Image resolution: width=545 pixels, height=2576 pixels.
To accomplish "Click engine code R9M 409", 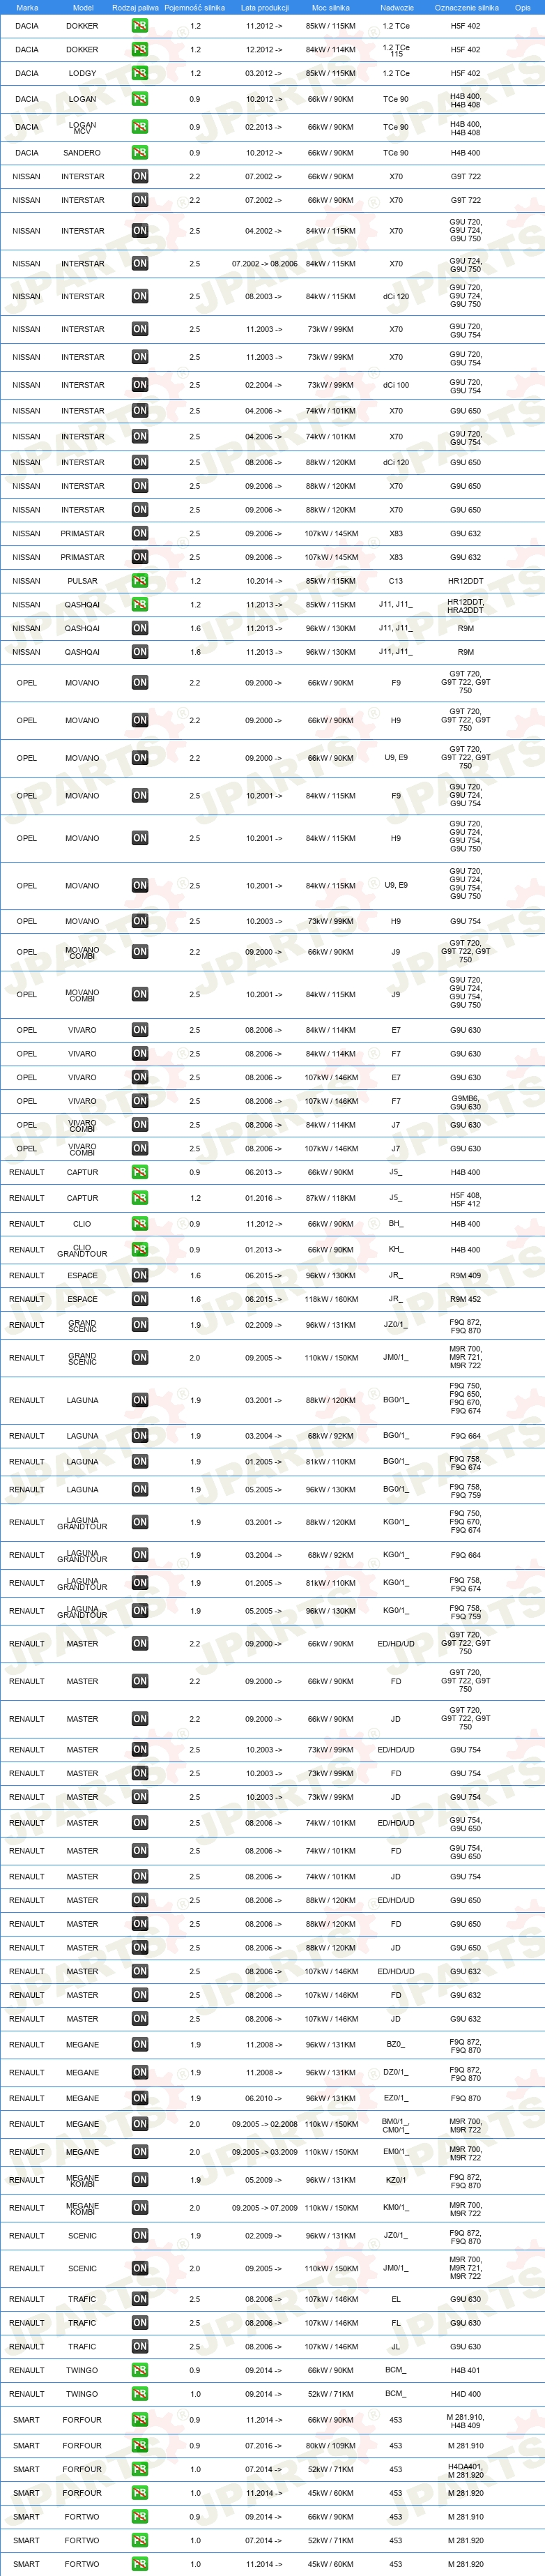I will (465, 1276).
